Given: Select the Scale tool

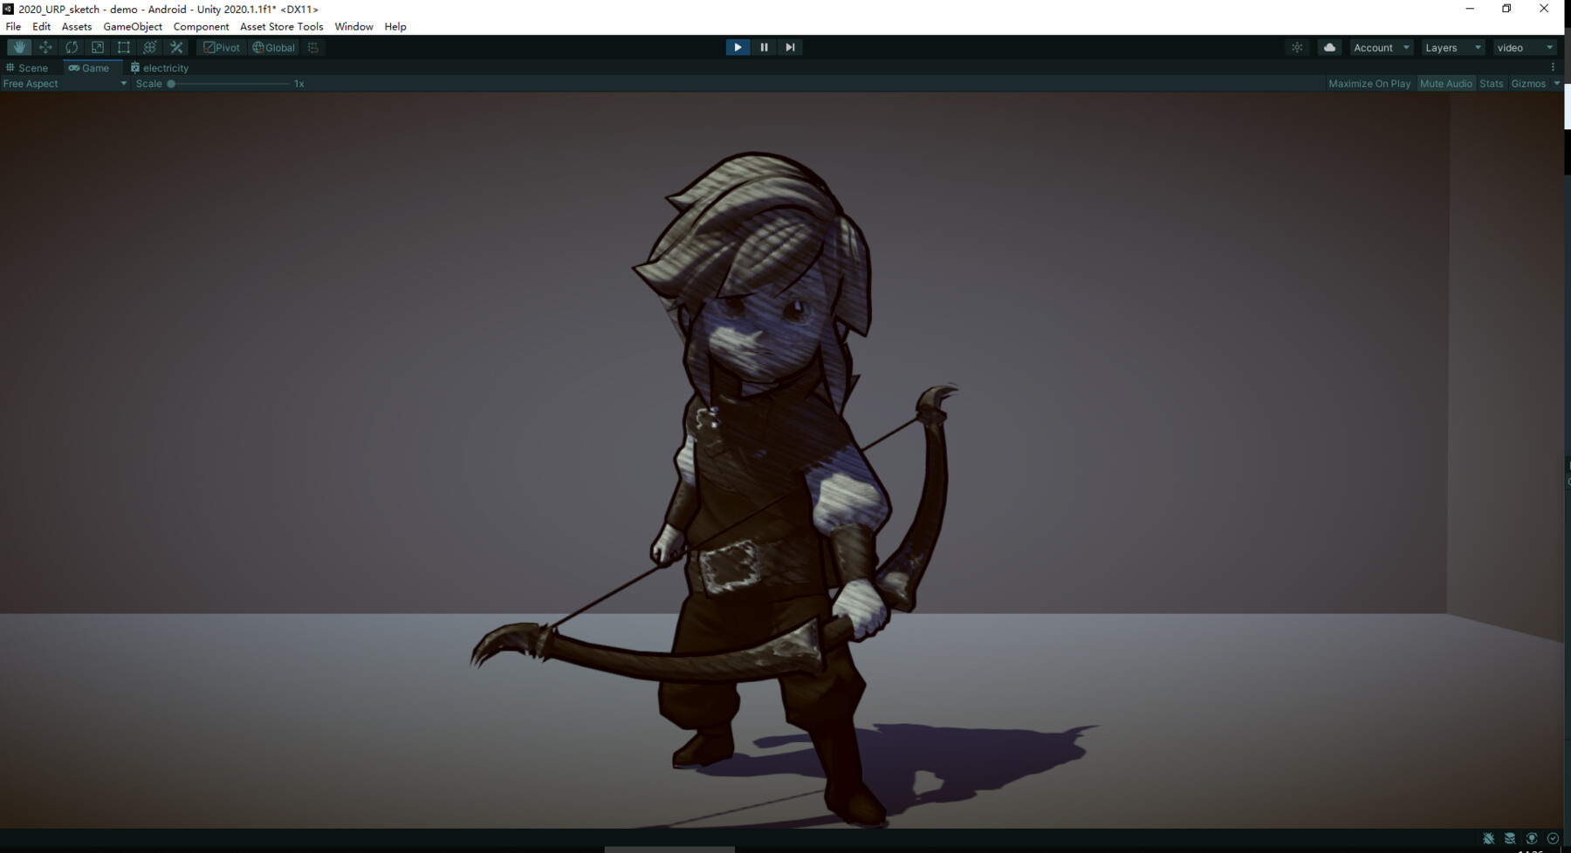Looking at the screenshot, I should 97,47.
